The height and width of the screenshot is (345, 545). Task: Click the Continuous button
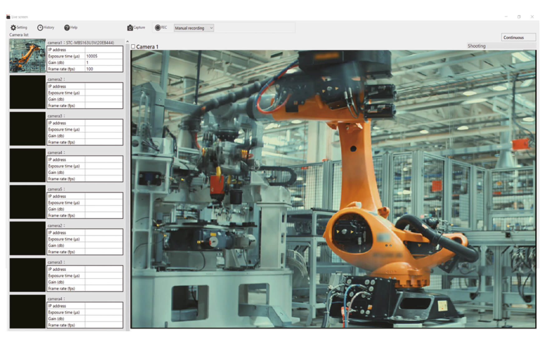[518, 37]
